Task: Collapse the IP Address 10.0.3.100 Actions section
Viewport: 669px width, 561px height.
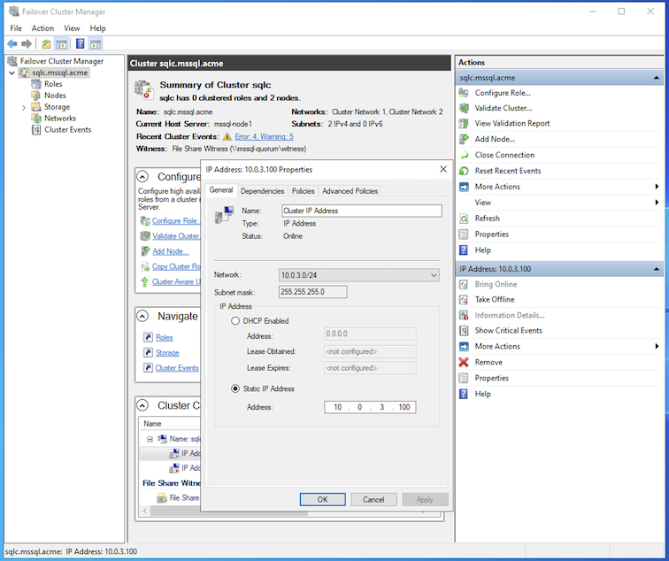Action: (657, 269)
